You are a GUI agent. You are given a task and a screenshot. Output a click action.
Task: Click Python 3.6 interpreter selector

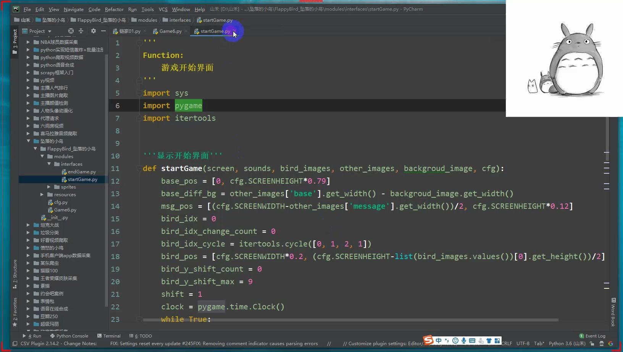point(567,344)
